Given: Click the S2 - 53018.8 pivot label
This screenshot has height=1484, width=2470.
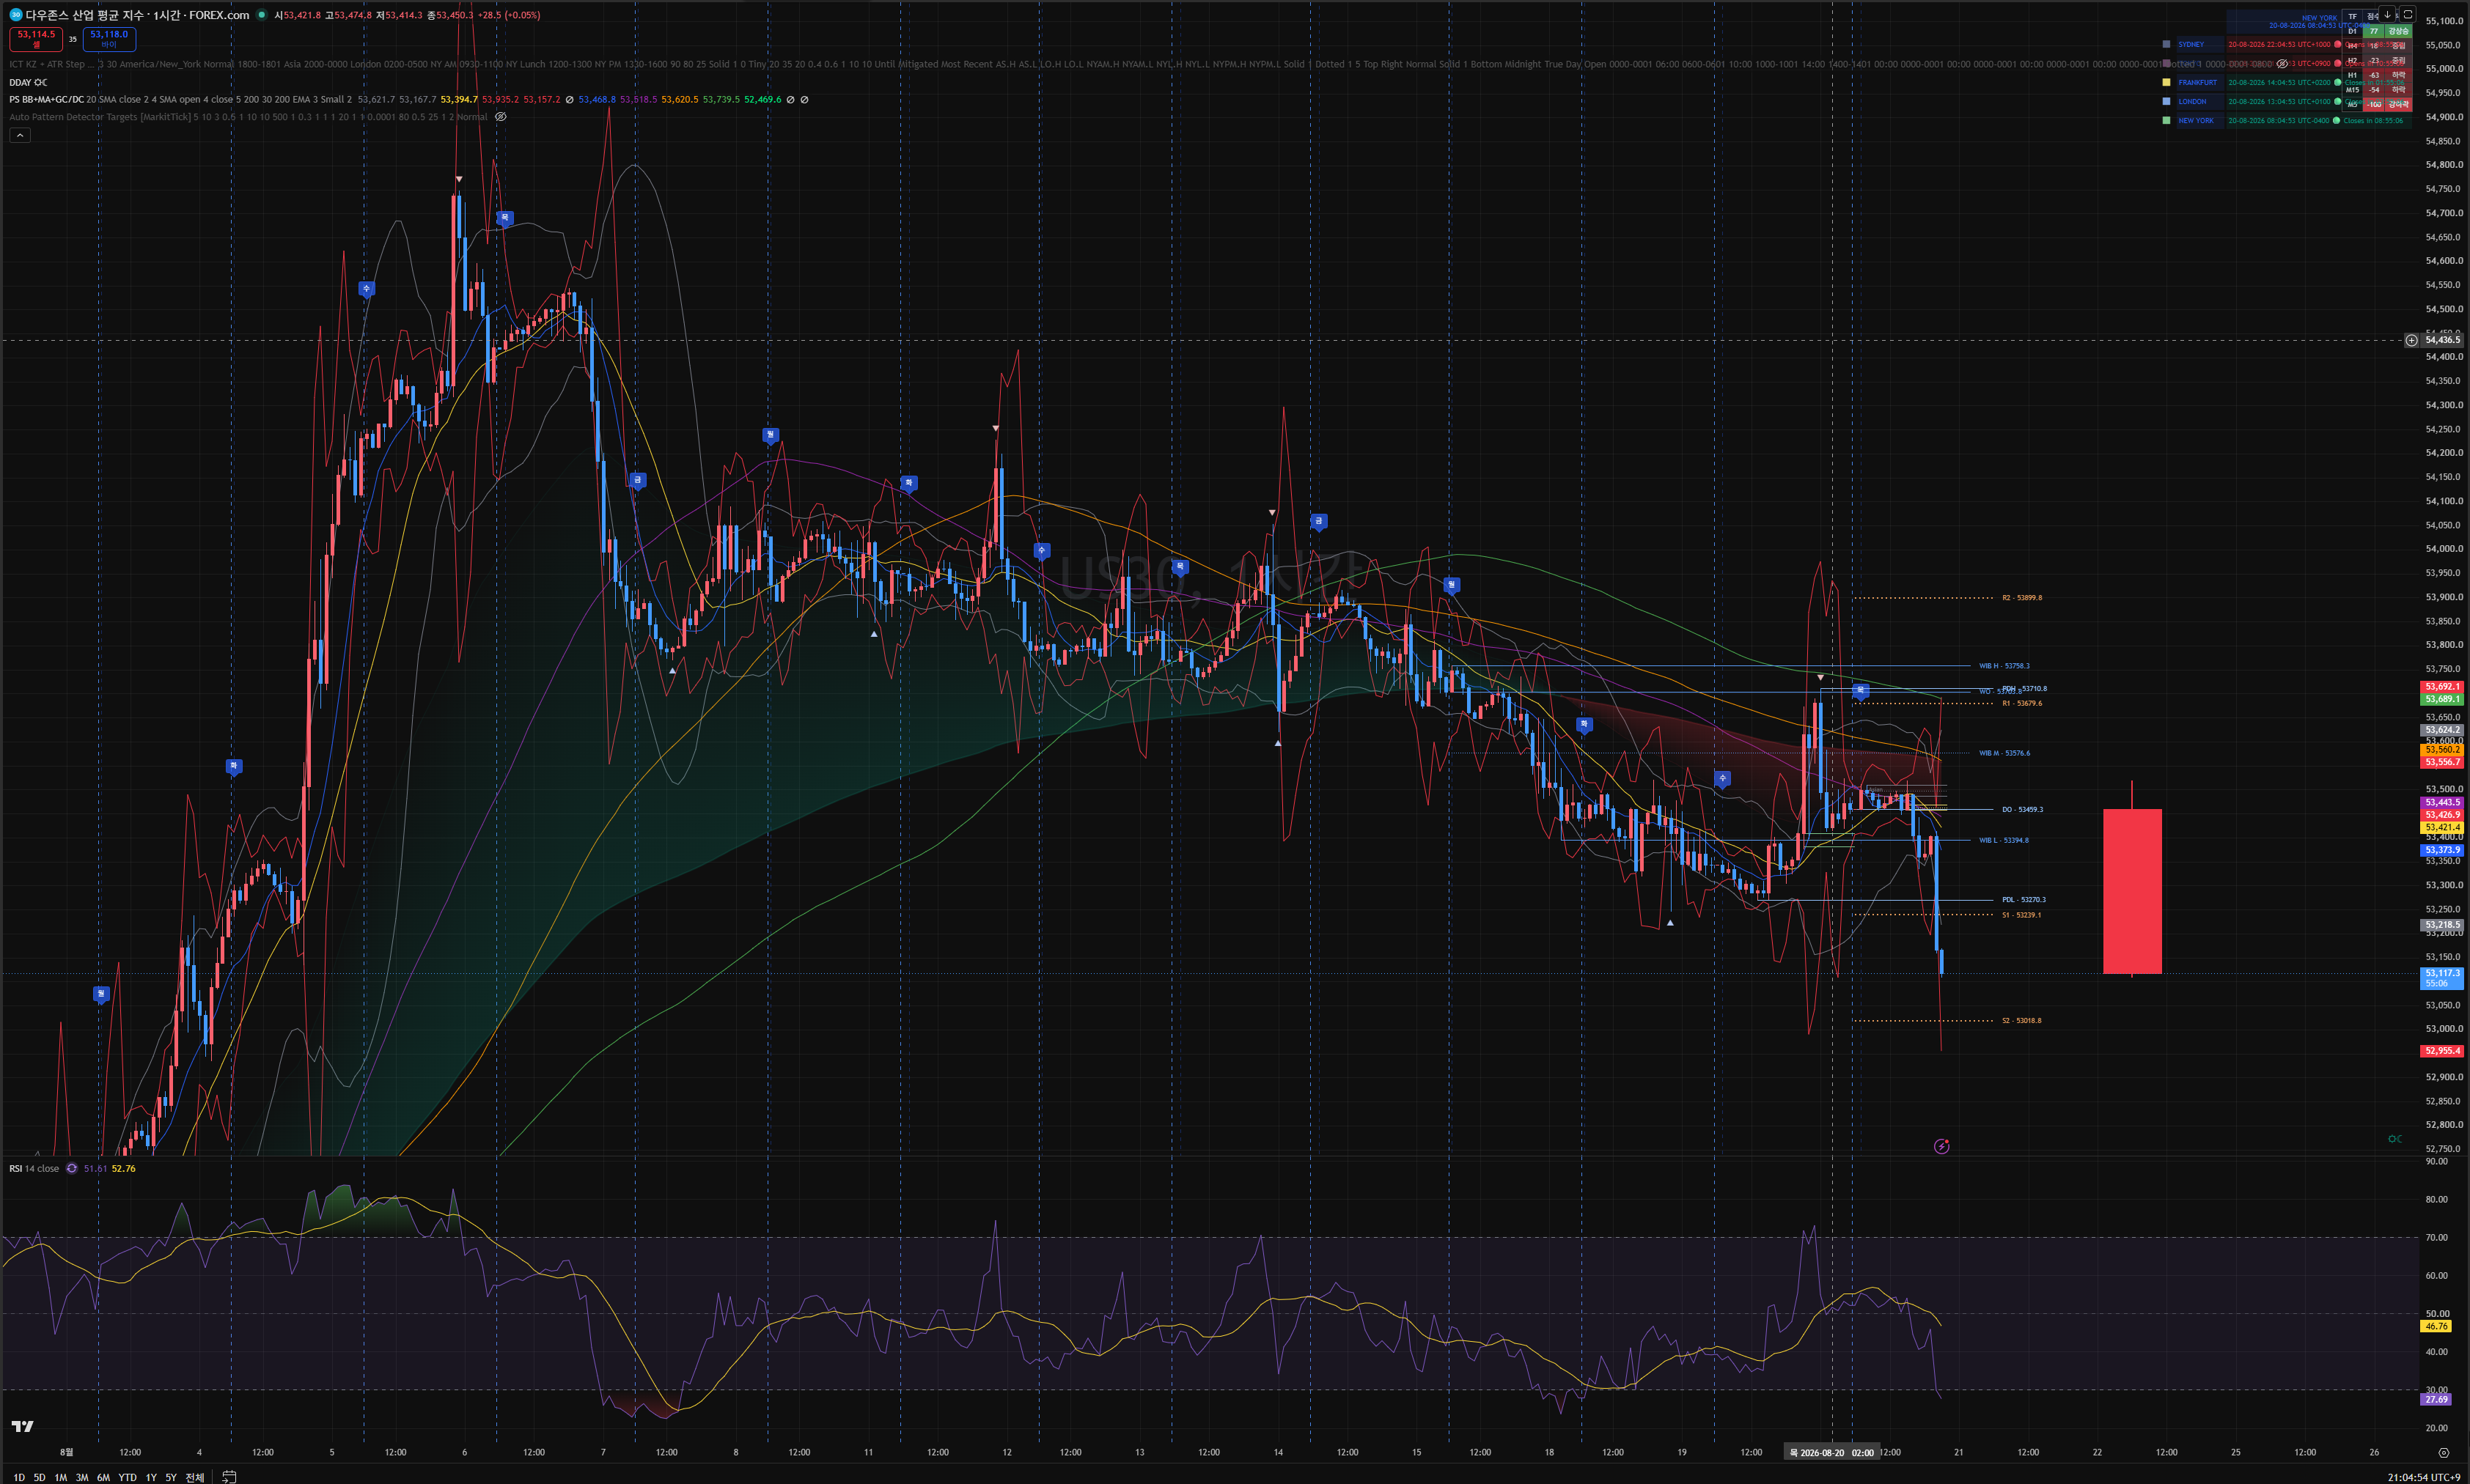Looking at the screenshot, I should click(2022, 1021).
